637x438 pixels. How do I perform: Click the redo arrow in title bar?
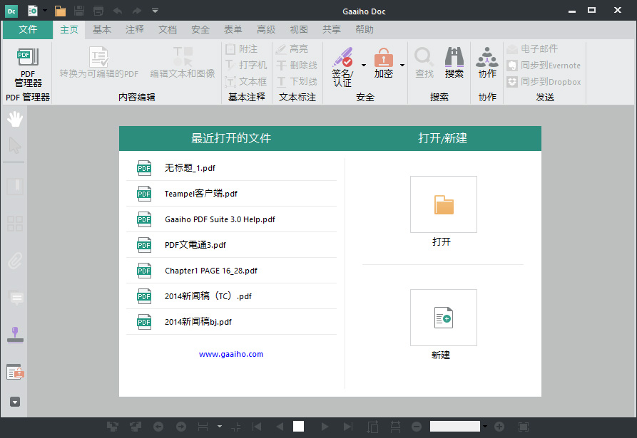pos(137,11)
